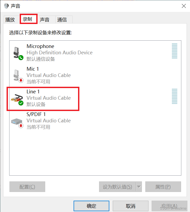Viewport: 190px width, 212px height.
Task: Click the sound speaker icon in title bar
Action: click(x=6, y=6)
